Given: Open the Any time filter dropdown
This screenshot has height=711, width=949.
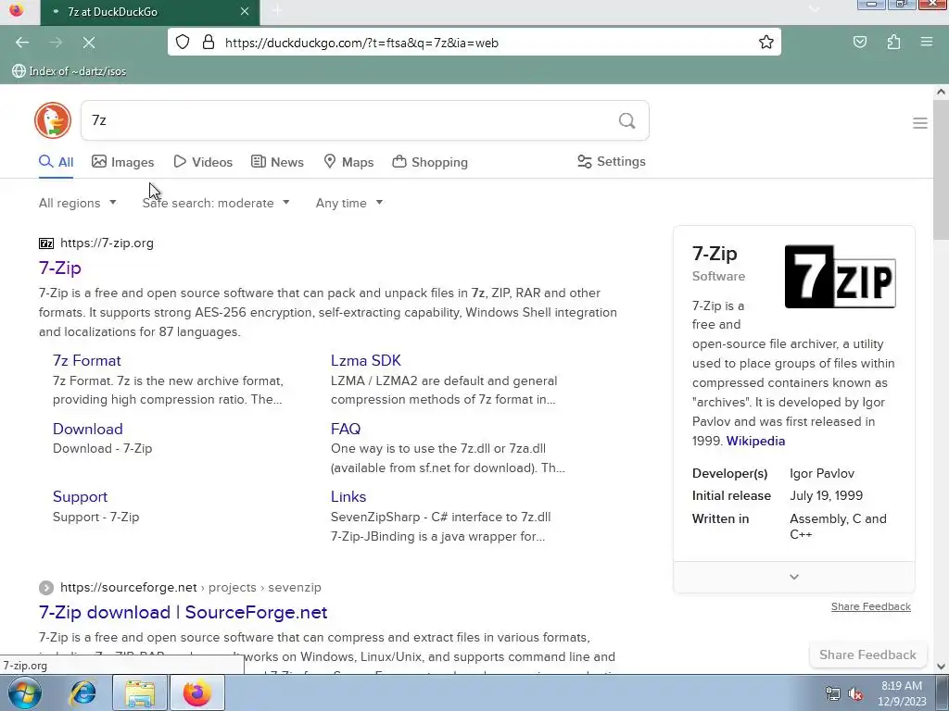Looking at the screenshot, I should pyautogui.click(x=349, y=203).
